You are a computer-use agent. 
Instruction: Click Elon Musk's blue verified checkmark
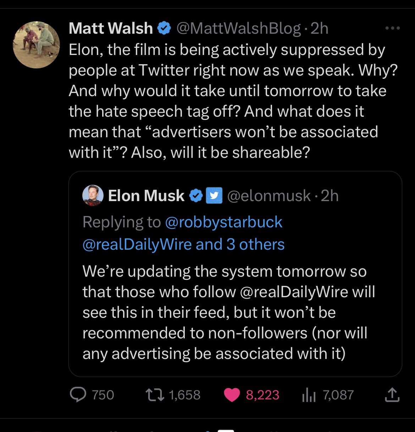click(196, 196)
